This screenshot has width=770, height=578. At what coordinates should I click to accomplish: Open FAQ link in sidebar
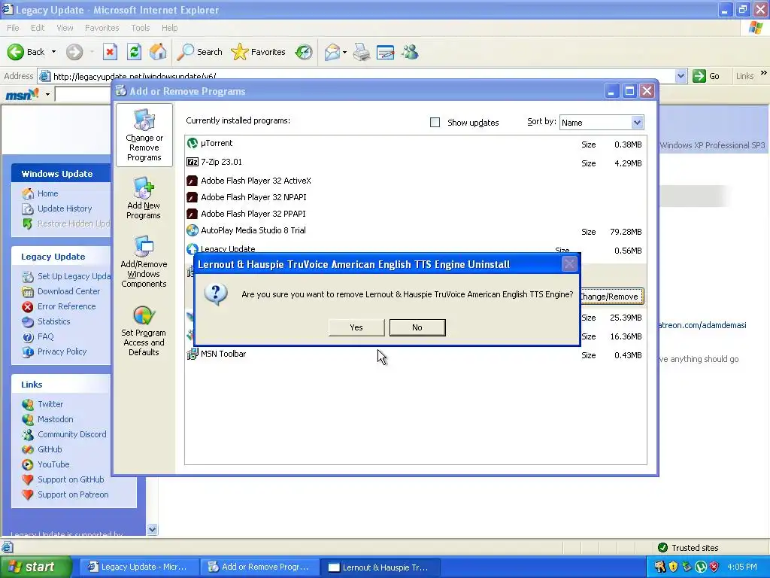click(x=46, y=336)
